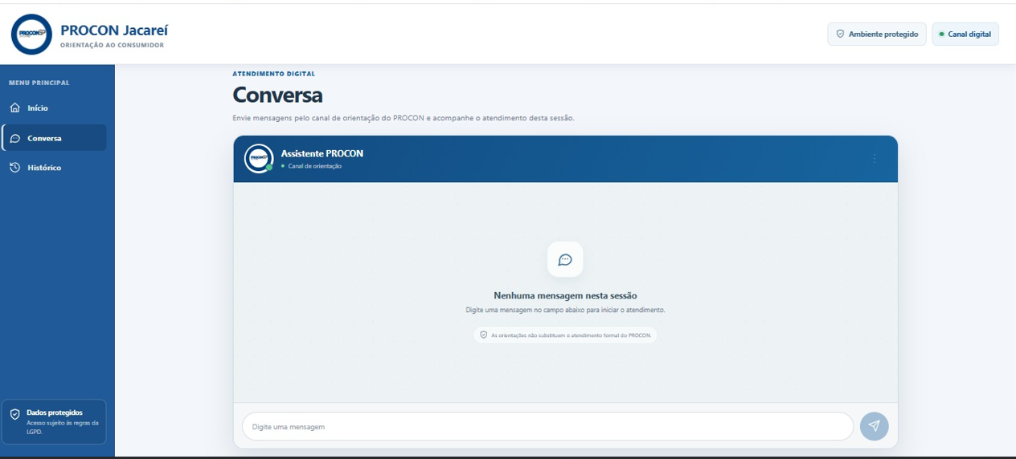Click the ATENDIMENTO DIGITAL label
This screenshot has height=459, width=1016.
click(x=273, y=74)
